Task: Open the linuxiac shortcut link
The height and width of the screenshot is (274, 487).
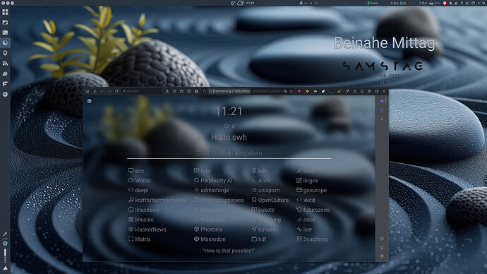Action: tap(141, 220)
